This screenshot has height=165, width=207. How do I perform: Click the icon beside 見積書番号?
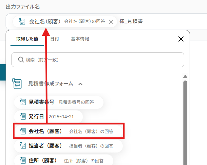coord(23,102)
